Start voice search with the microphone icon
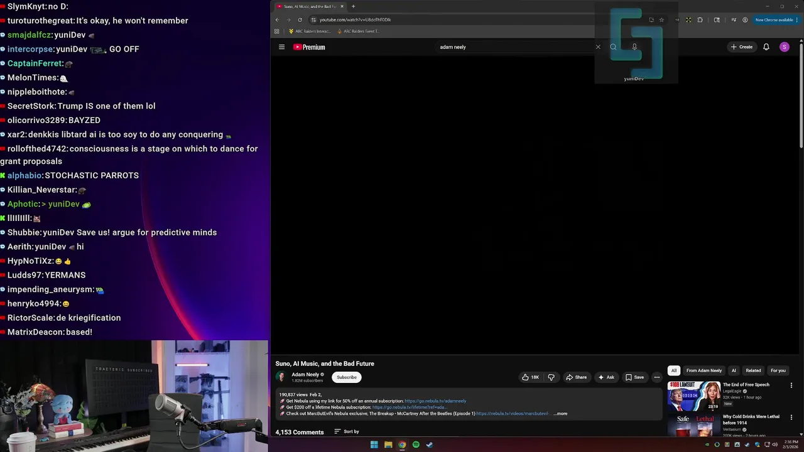Screen dimensions: 804x452 pos(634,47)
